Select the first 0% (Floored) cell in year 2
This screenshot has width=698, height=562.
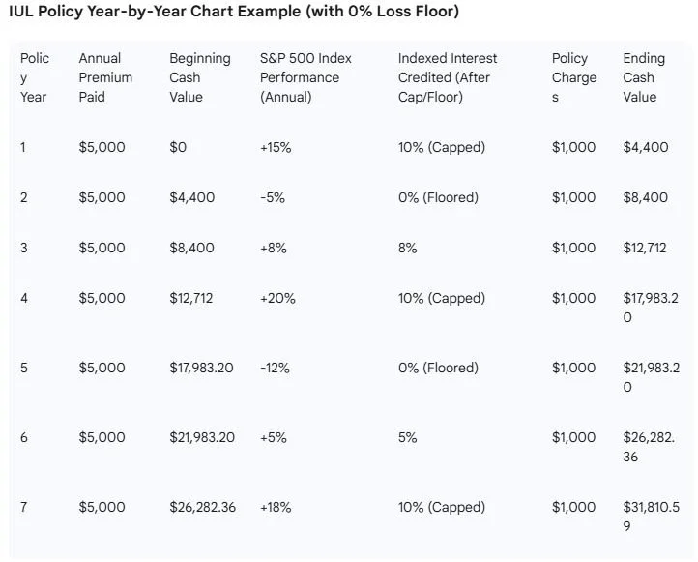click(x=438, y=197)
